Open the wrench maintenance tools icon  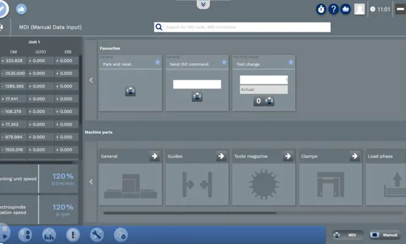[97, 234]
